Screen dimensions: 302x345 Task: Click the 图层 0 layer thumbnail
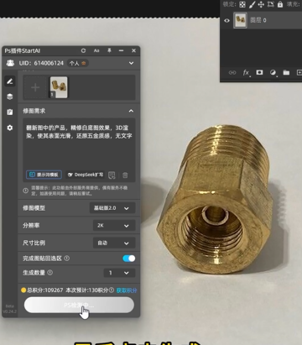coord(240,20)
